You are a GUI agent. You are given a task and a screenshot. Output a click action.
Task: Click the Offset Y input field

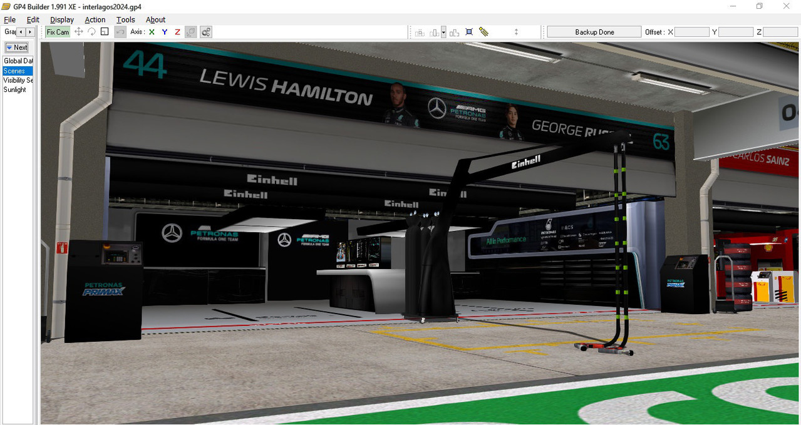tap(736, 32)
